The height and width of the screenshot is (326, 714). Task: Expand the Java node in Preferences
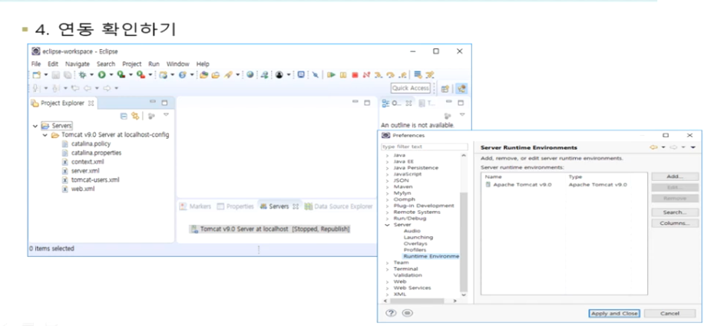point(388,156)
